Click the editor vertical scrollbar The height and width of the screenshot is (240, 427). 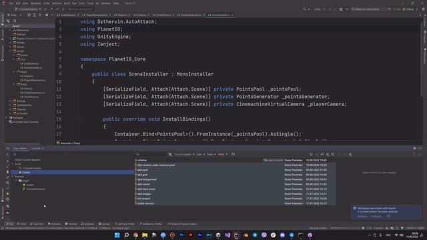tap(422, 59)
